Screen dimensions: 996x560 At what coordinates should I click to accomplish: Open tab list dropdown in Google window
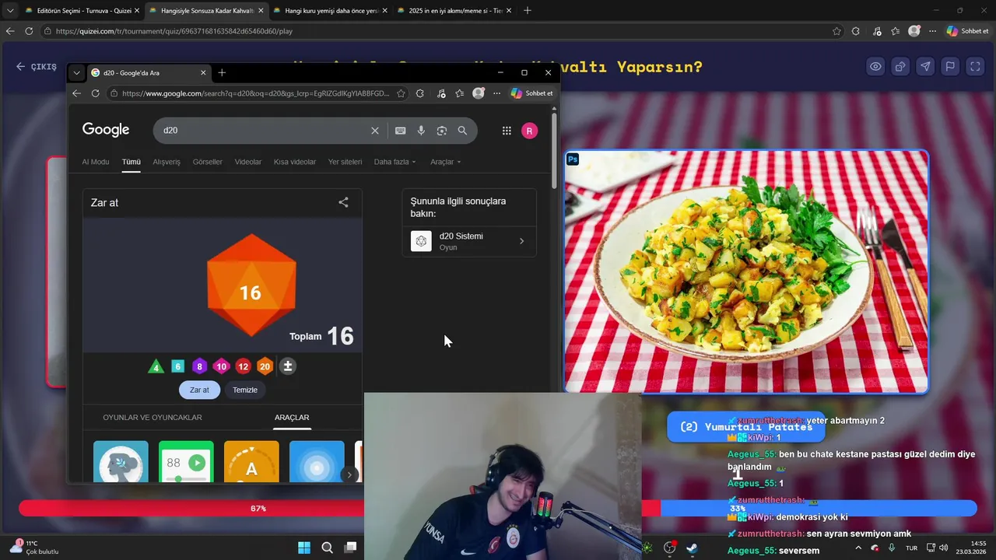click(76, 72)
